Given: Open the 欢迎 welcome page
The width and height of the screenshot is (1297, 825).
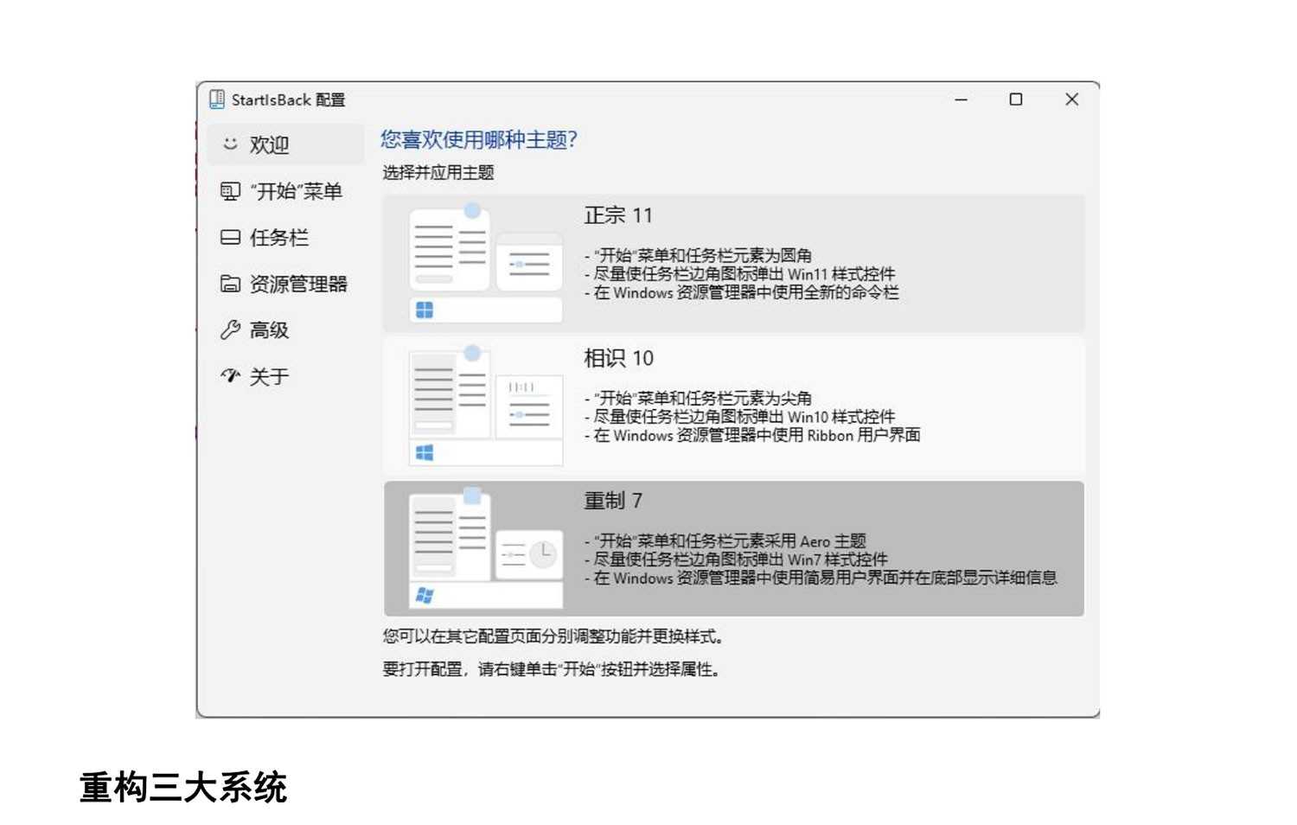Looking at the screenshot, I should pos(284,144).
